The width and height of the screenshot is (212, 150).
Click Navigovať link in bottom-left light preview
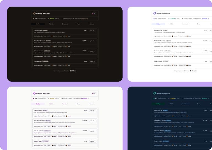[84, 98]
